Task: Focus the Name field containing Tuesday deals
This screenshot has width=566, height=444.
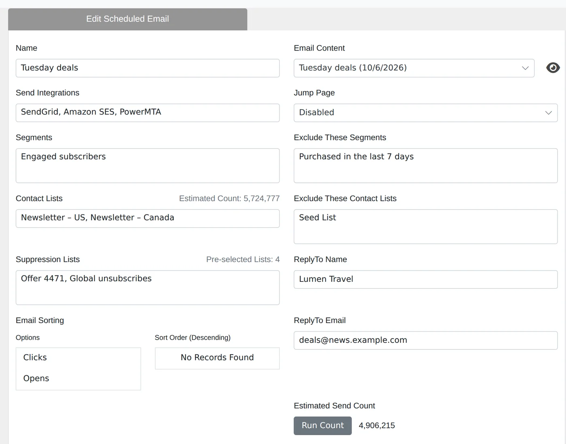Action: click(148, 68)
